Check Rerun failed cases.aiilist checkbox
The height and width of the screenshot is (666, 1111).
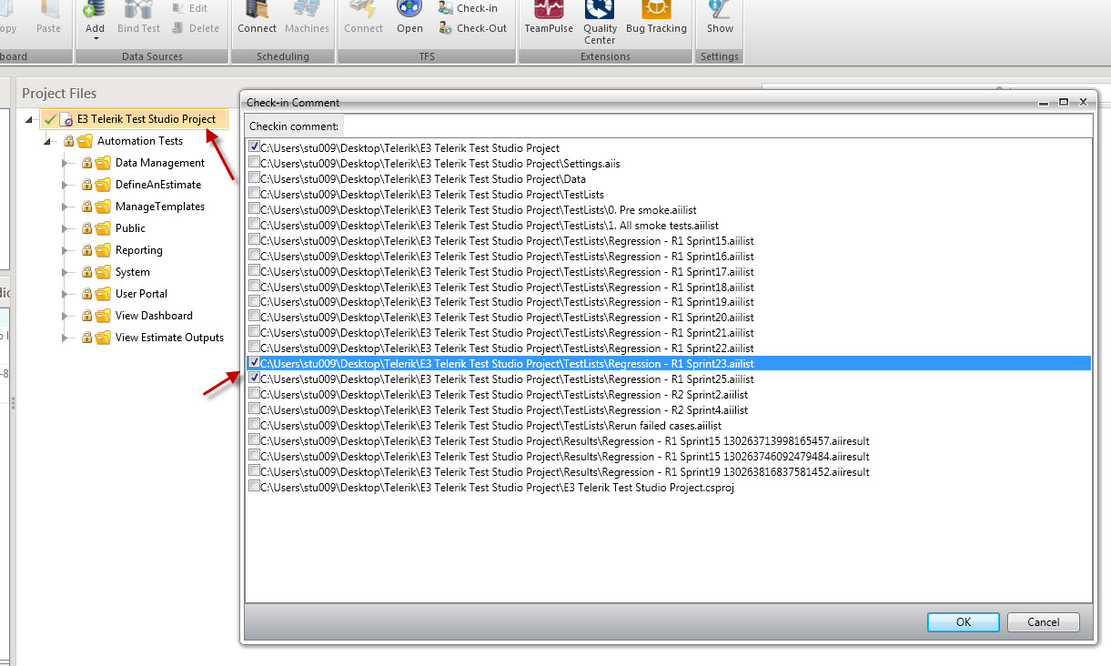click(254, 425)
